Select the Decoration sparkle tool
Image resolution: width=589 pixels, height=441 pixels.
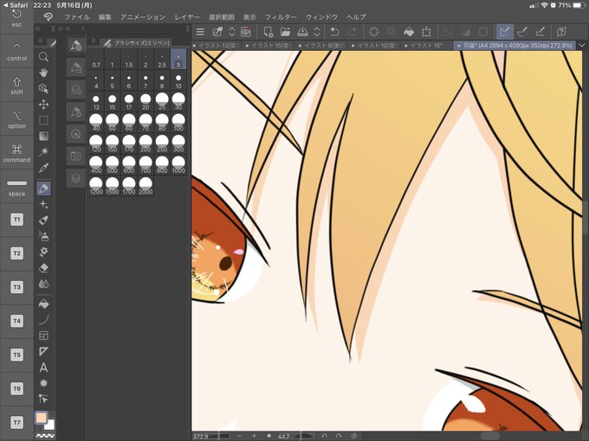43,204
